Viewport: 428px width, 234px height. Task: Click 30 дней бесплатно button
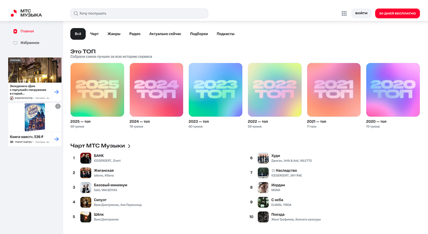(397, 14)
